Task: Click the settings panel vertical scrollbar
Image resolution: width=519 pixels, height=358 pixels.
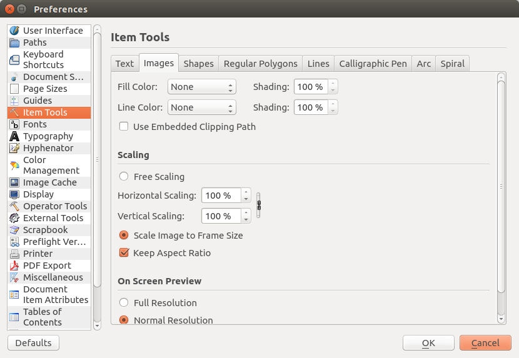Action: [x=501, y=186]
